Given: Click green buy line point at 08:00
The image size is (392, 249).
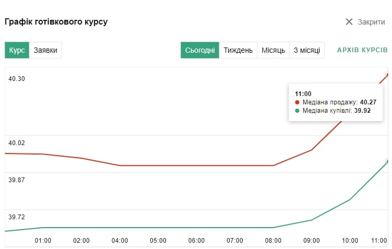Looking at the screenshot, I should (x=273, y=227).
